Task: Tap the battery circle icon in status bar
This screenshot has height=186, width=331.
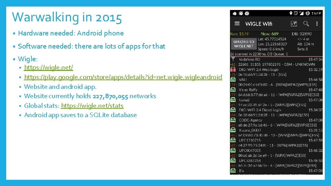Action: click(x=308, y=13)
